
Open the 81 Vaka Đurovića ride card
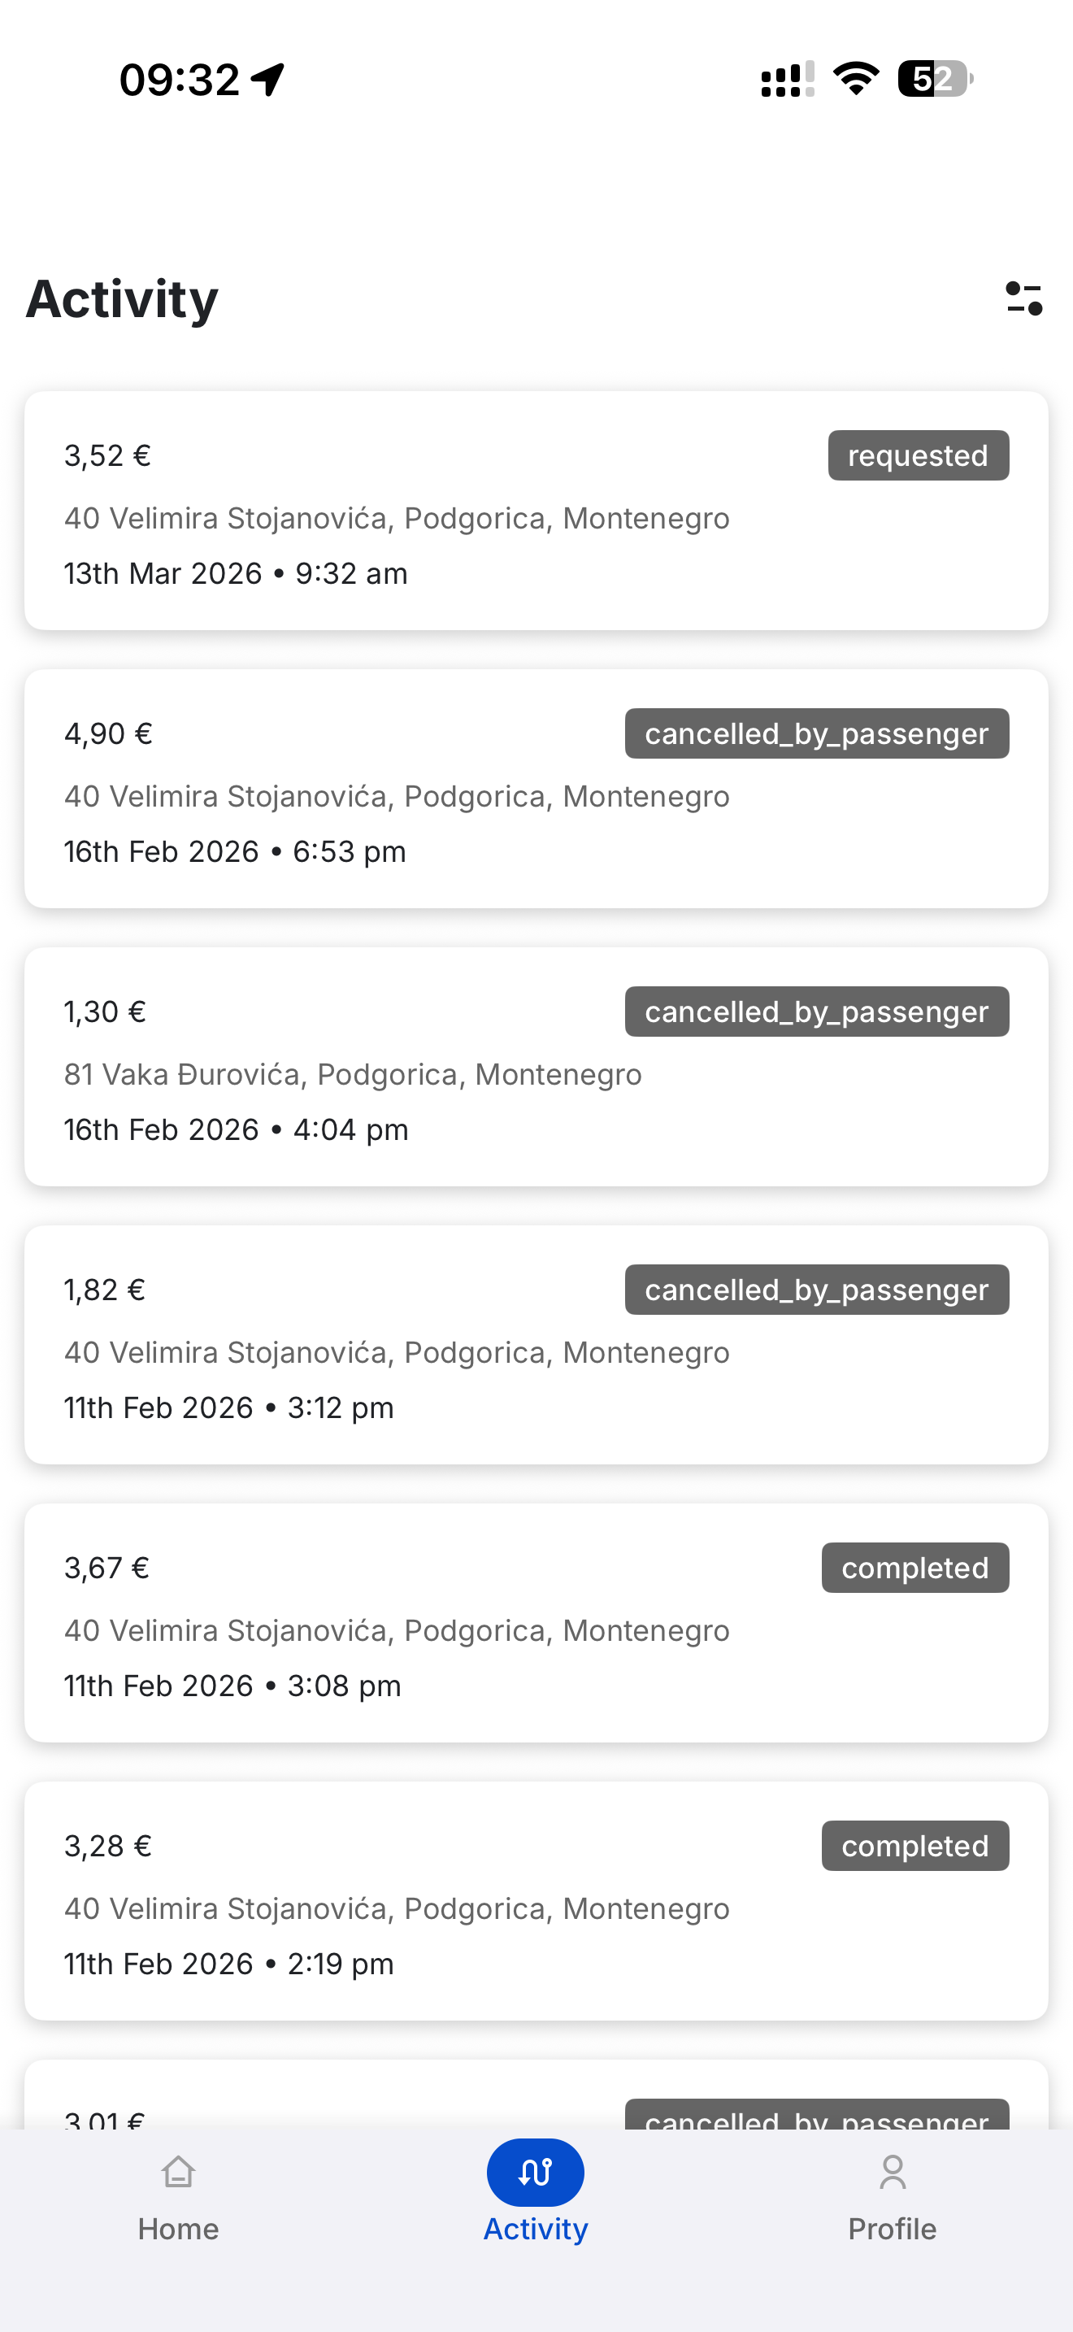point(536,1067)
